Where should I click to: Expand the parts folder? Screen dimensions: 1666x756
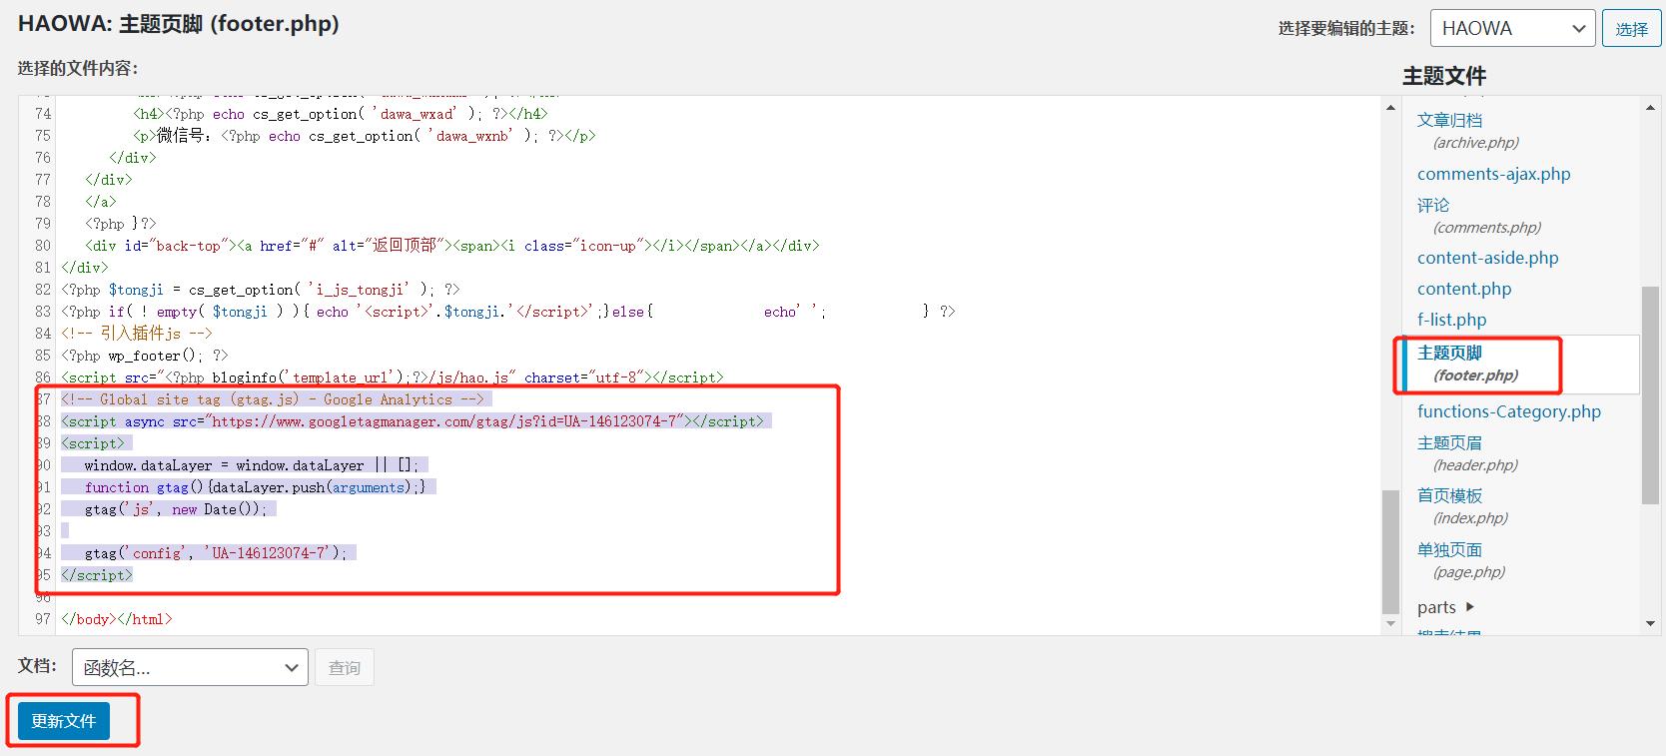point(1445,607)
